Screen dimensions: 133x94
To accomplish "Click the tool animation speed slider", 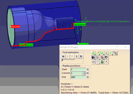I will [68, 60].
